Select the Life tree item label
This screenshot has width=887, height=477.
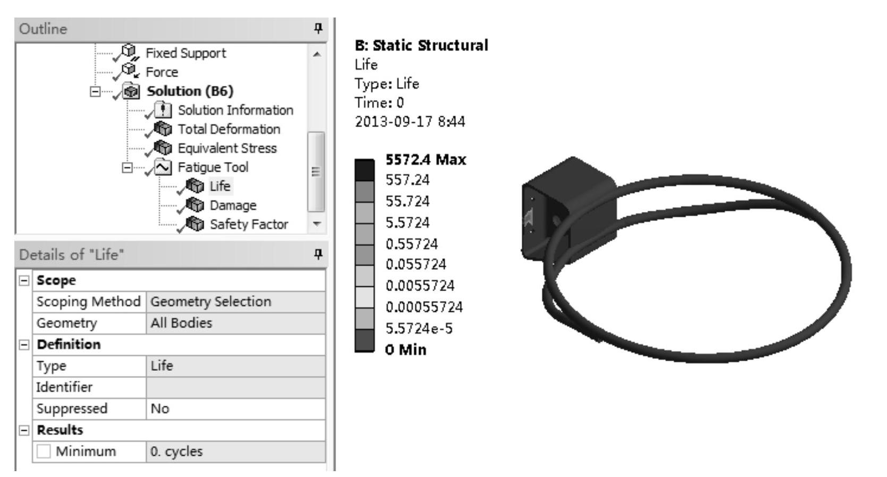pyautogui.click(x=220, y=186)
